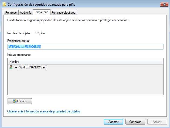
Task: Open the link about propiedad de objetos
Action: pyautogui.click(x=44, y=111)
